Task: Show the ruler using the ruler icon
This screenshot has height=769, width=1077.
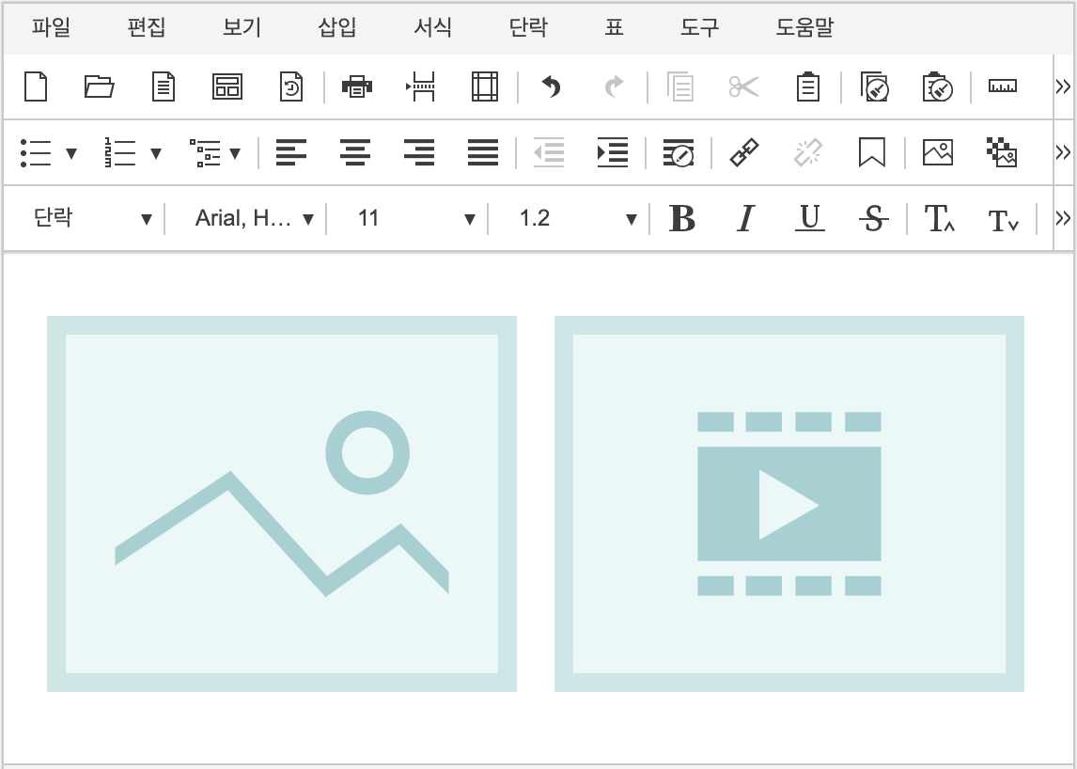Action: pyautogui.click(x=1002, y=86)
